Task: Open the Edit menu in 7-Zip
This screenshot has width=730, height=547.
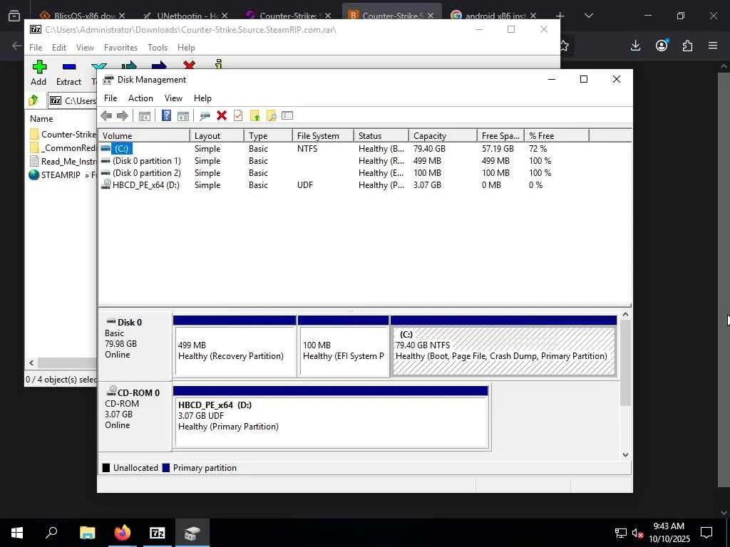Action: pyautogui.click(x=59, y=48)
